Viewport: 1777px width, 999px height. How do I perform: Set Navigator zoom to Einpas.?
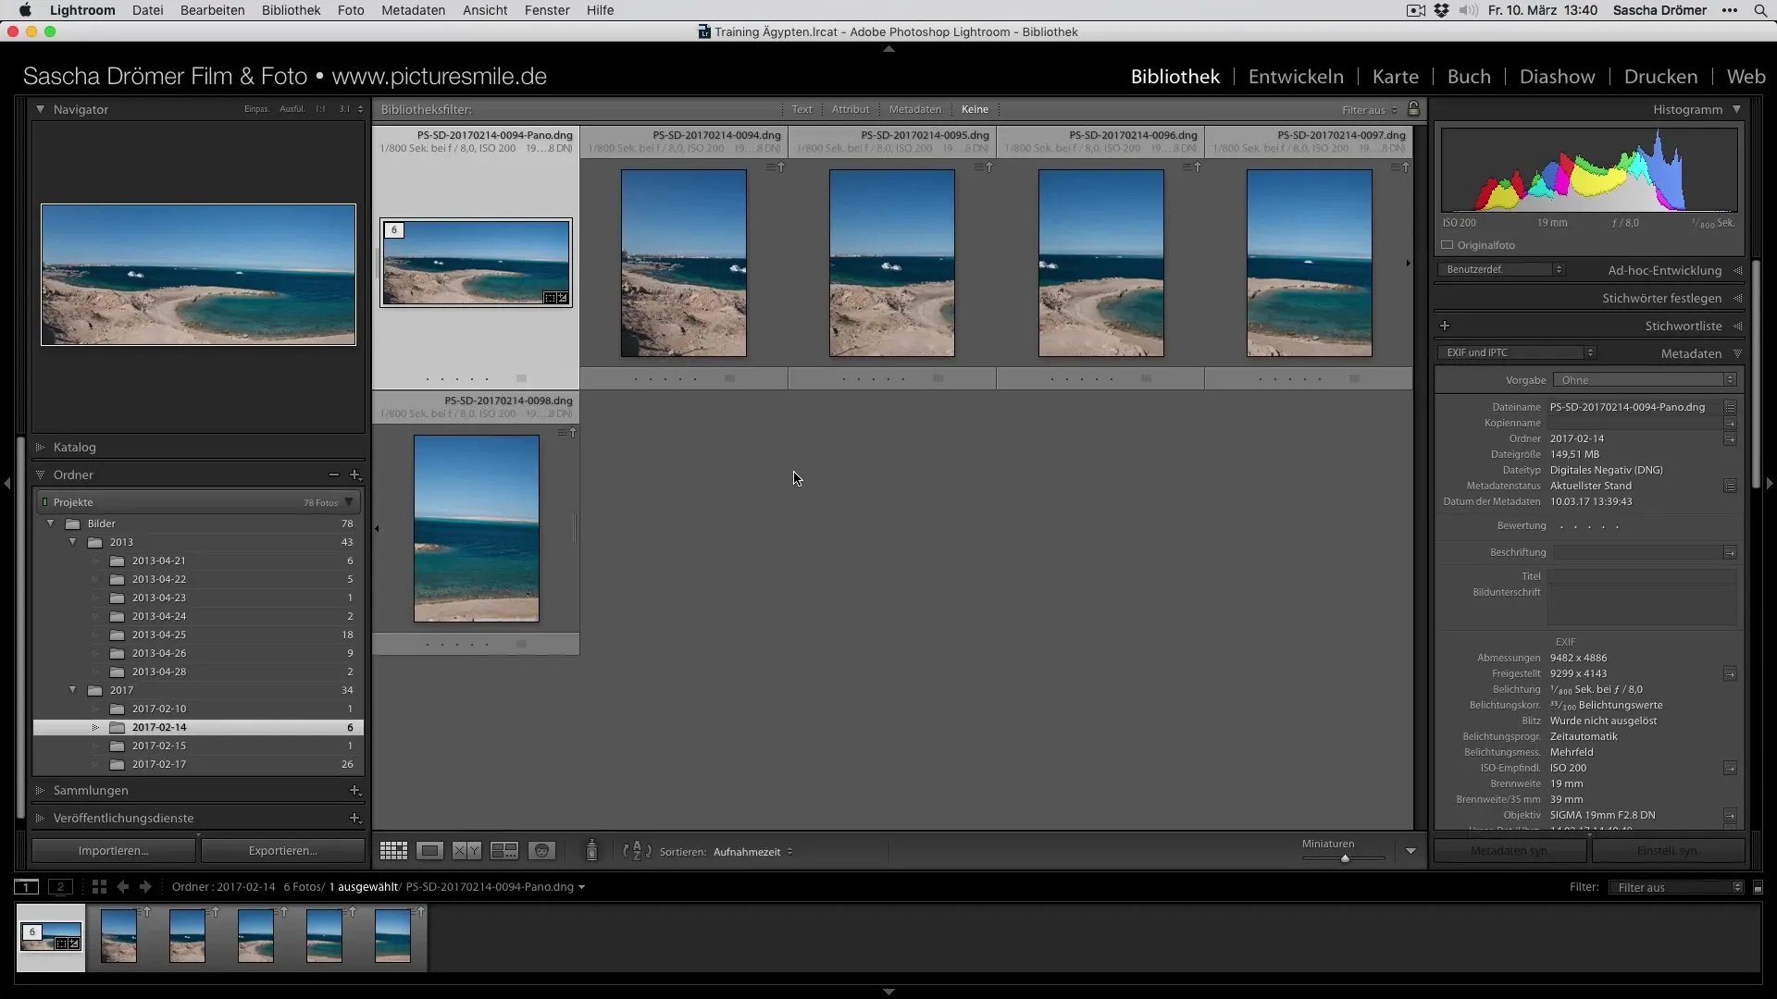click(256, 109)
